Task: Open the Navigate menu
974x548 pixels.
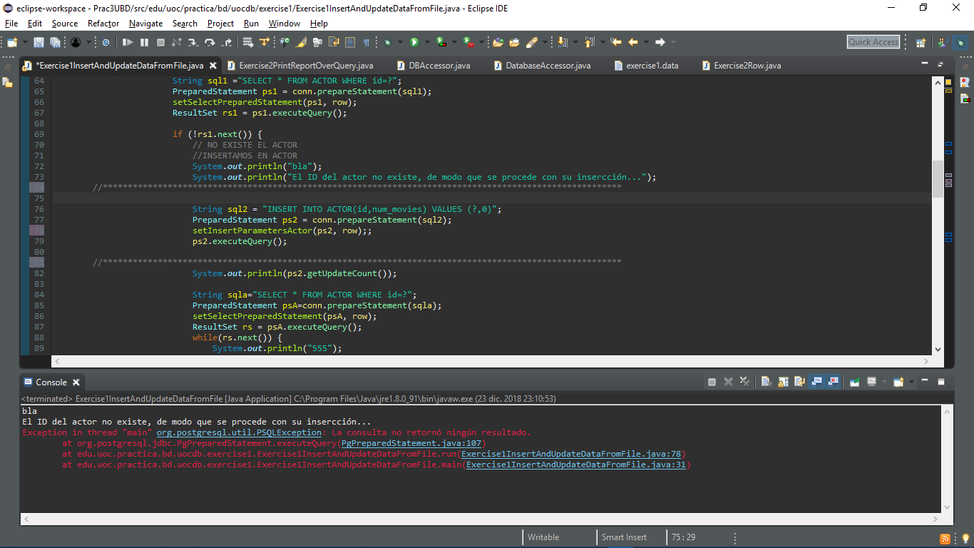Action: (145, 24)
